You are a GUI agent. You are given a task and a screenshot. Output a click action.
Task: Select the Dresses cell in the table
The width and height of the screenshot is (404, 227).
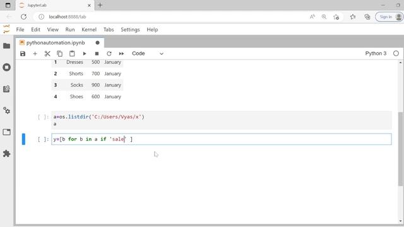tap(74, 62)
